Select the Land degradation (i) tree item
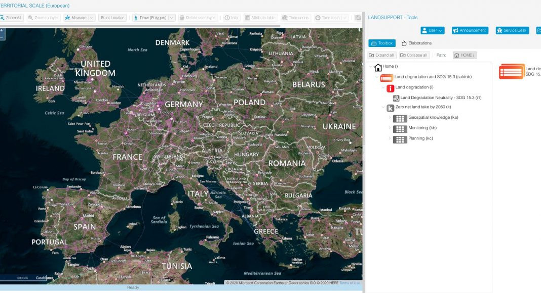Screen dimensions: 541x293 [414, 87]
